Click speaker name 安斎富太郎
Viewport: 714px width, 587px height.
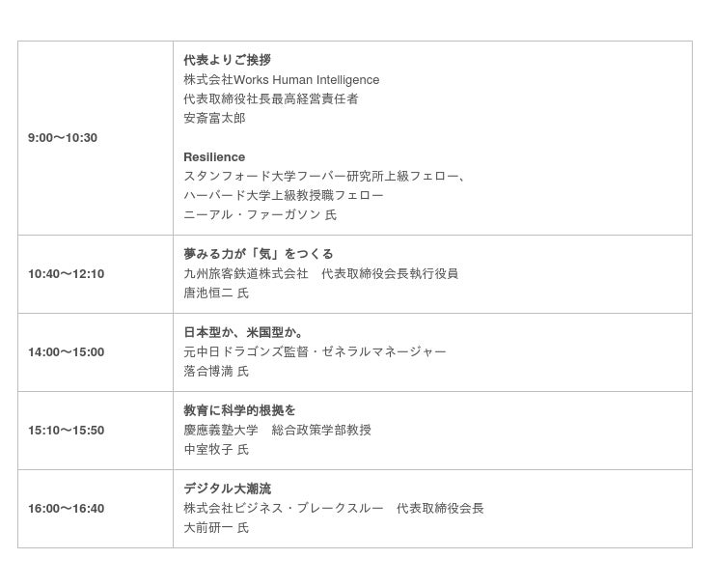[214, 118]
